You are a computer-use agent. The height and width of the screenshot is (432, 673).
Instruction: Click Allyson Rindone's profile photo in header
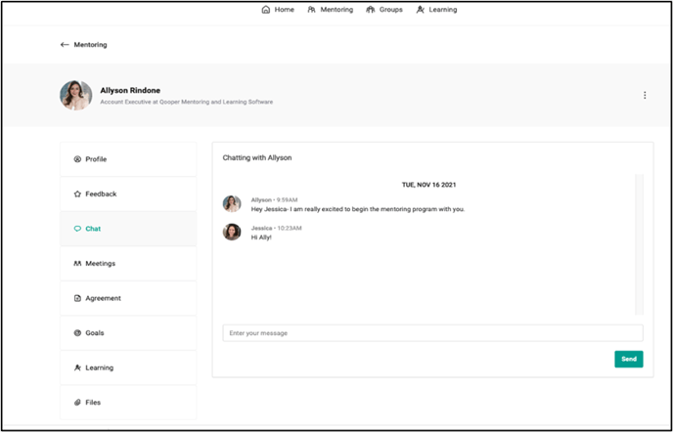(x=76, y=95)
